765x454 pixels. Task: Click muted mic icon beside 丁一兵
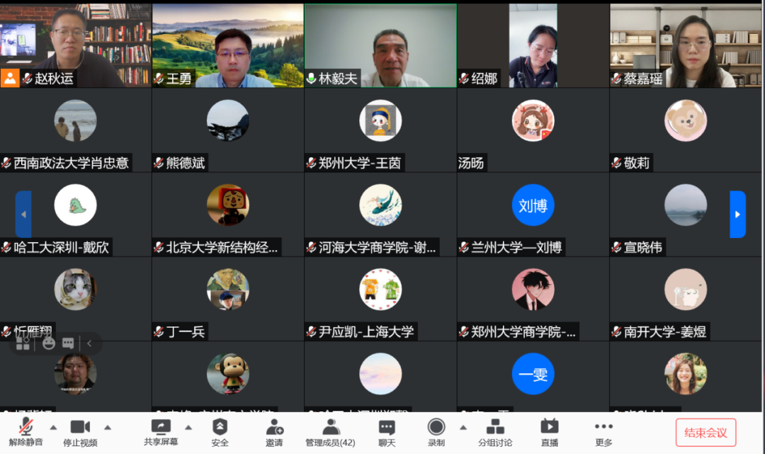click(x=159, y=331)
